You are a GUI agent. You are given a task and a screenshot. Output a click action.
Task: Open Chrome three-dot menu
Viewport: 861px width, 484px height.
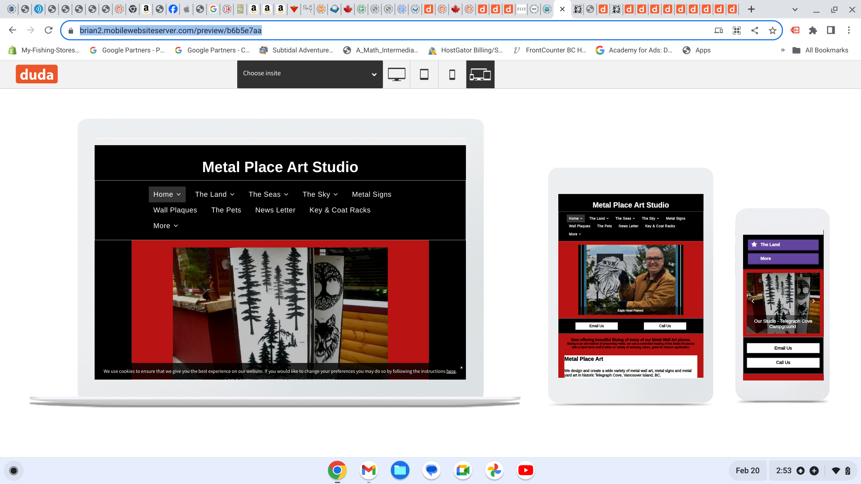click(849, 30)
